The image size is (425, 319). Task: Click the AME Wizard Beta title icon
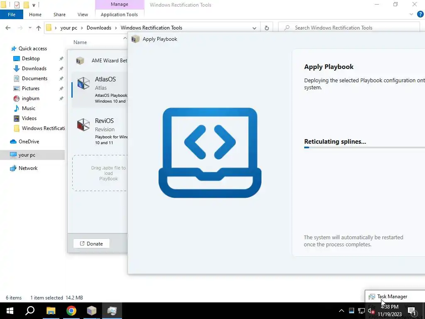80,61
